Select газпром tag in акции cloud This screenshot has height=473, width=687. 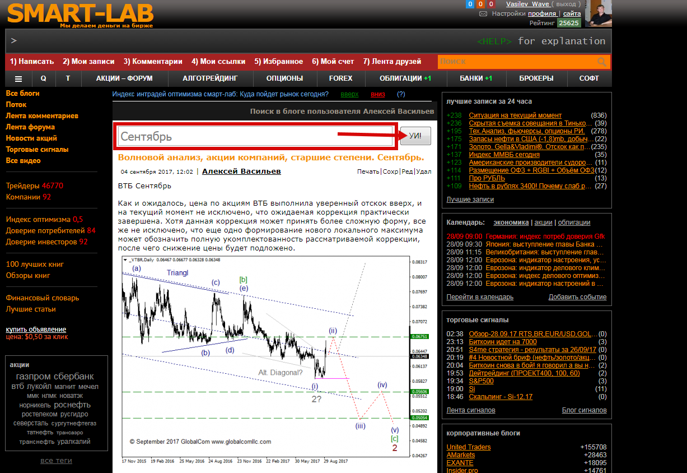click(x=34, y=377)
